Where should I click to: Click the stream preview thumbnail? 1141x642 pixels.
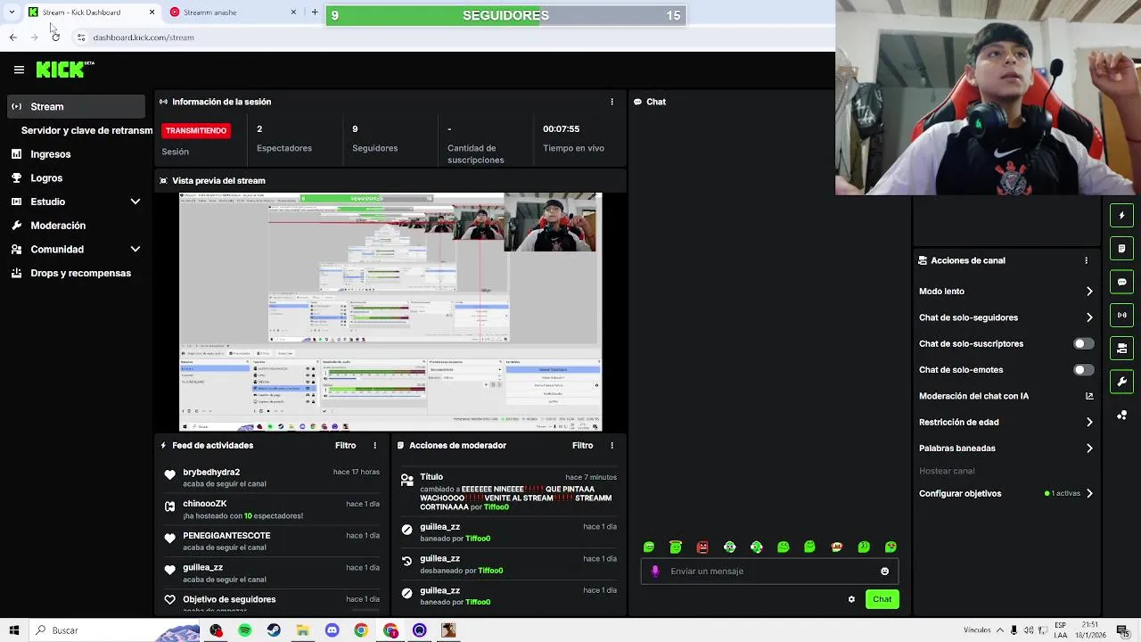(x=390, y=312)
